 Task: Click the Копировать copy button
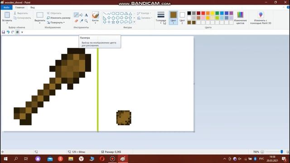[x=22, y=18]
